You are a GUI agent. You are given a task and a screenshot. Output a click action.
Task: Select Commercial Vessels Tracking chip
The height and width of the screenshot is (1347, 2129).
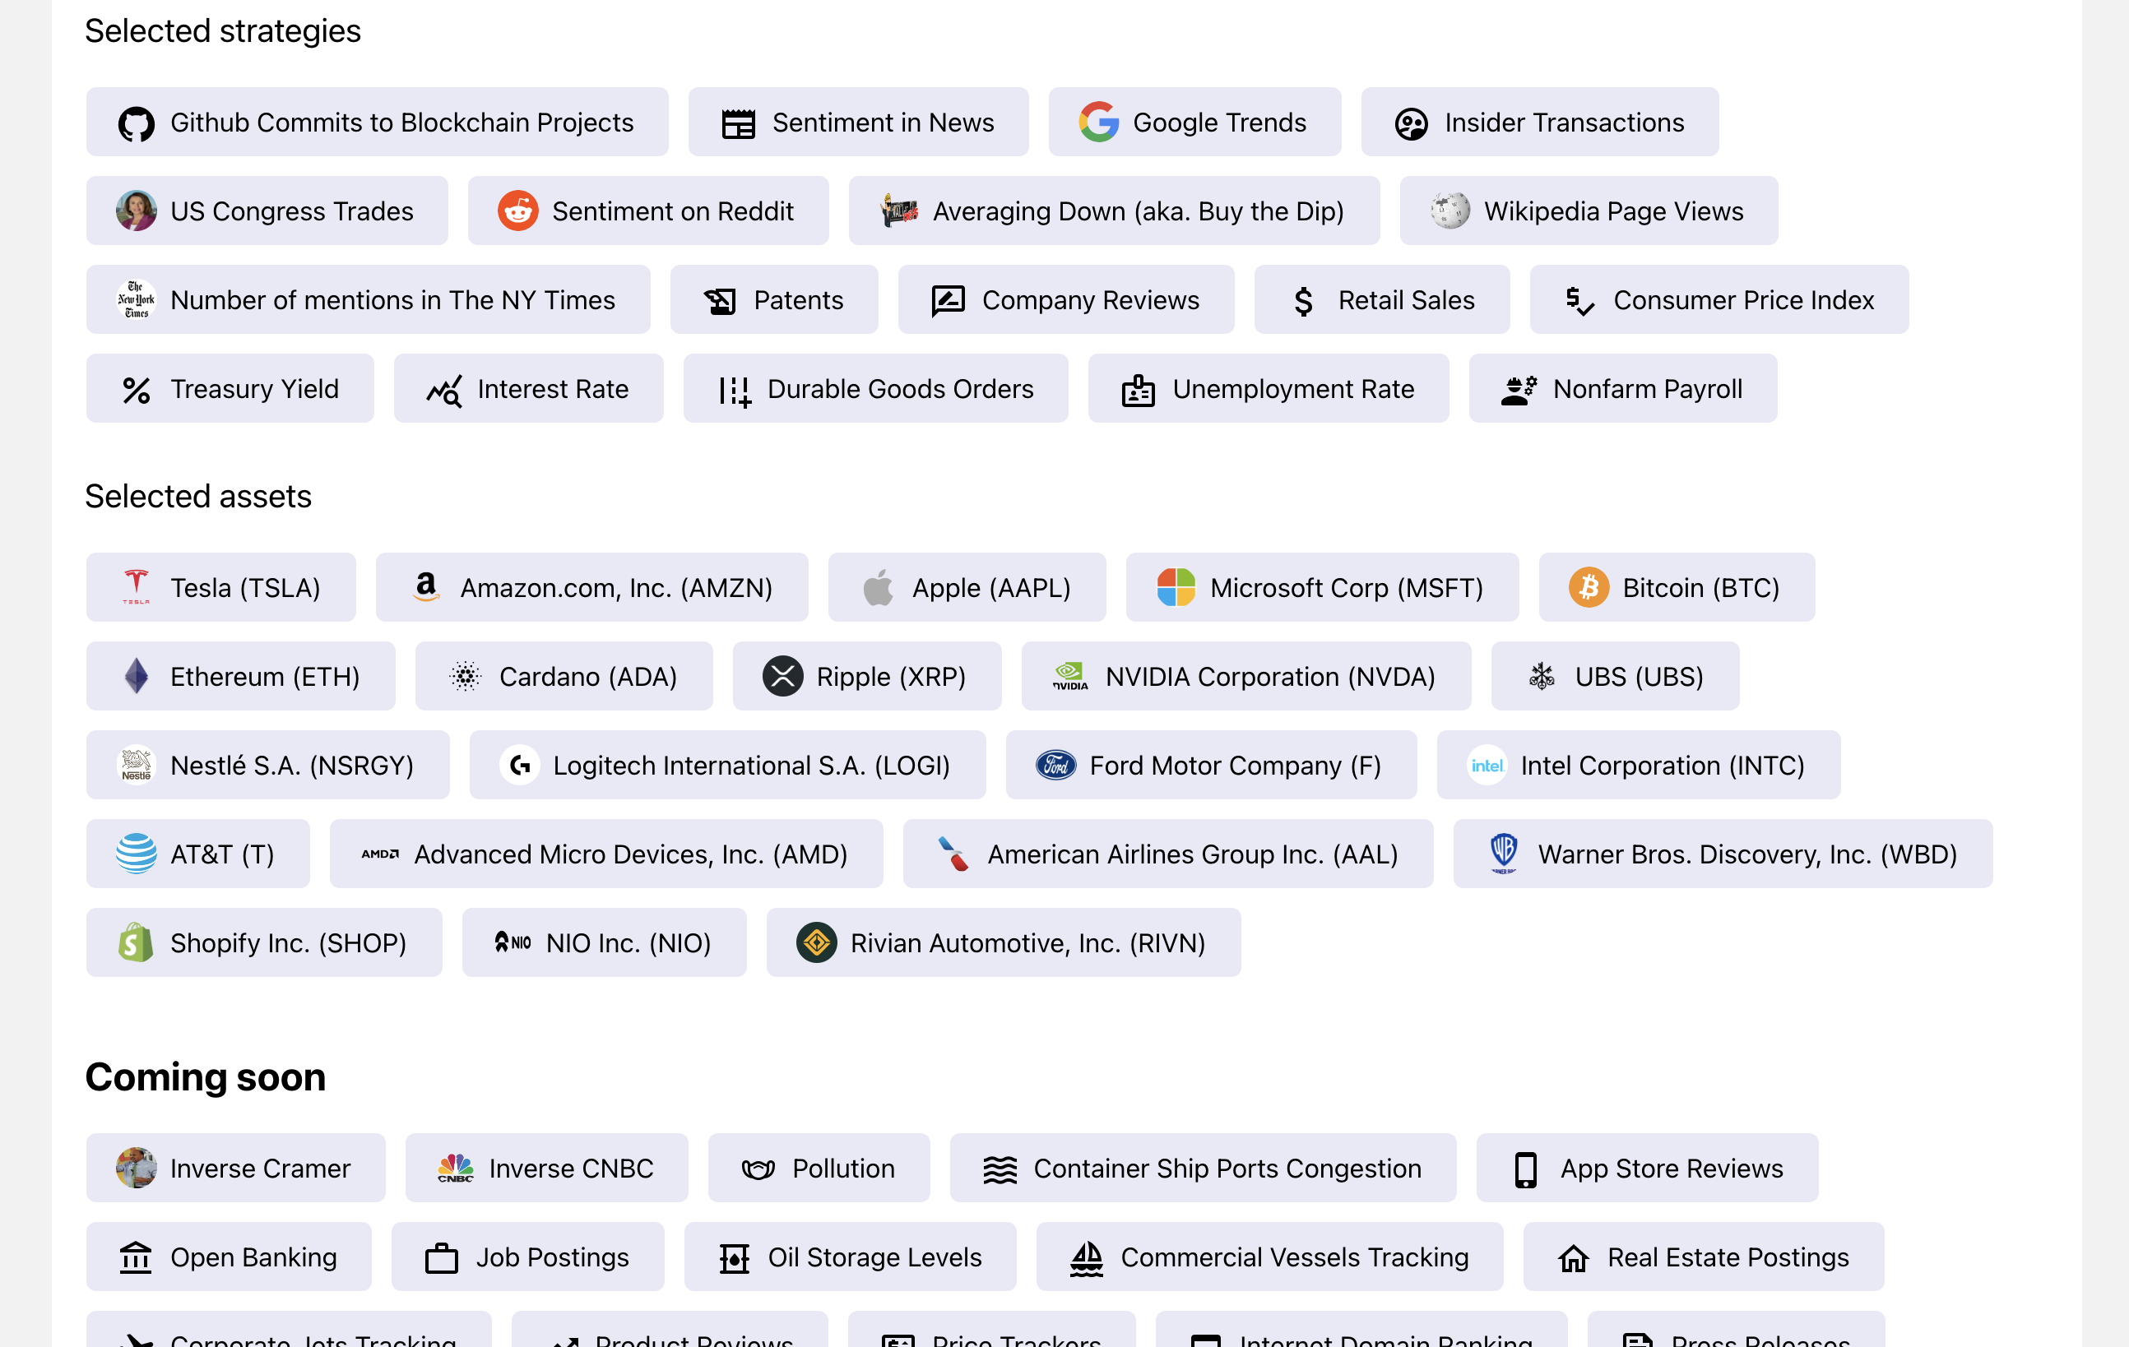pos(1269,1257)
